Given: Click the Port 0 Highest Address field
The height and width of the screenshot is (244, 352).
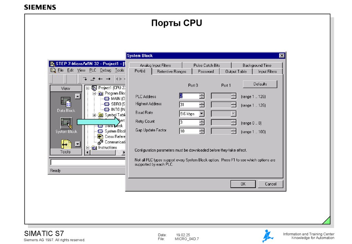Looking at the screenshot, I should (x=189, y=105).
